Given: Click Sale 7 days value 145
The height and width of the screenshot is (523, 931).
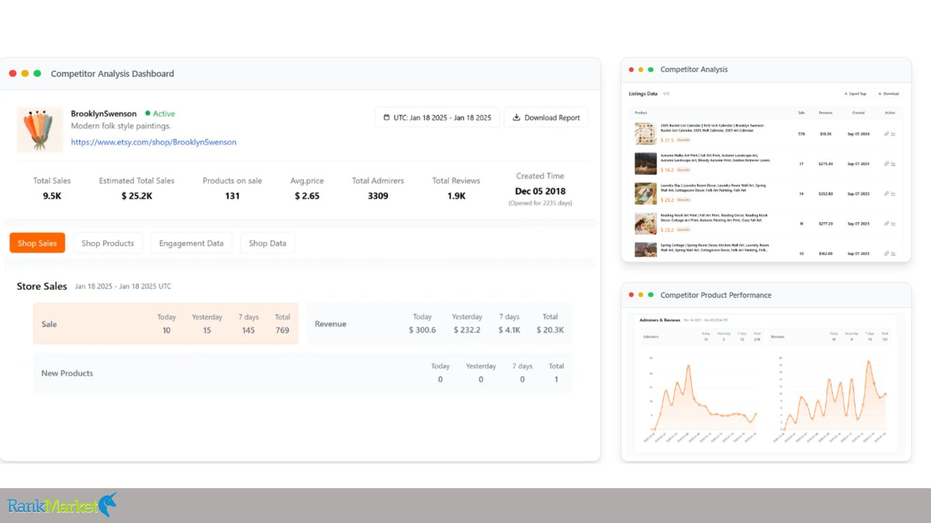Looking at the screenshot, I should coord(248,330).
